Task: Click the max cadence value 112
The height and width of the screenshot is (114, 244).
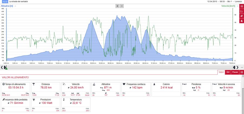Action: 28,110
